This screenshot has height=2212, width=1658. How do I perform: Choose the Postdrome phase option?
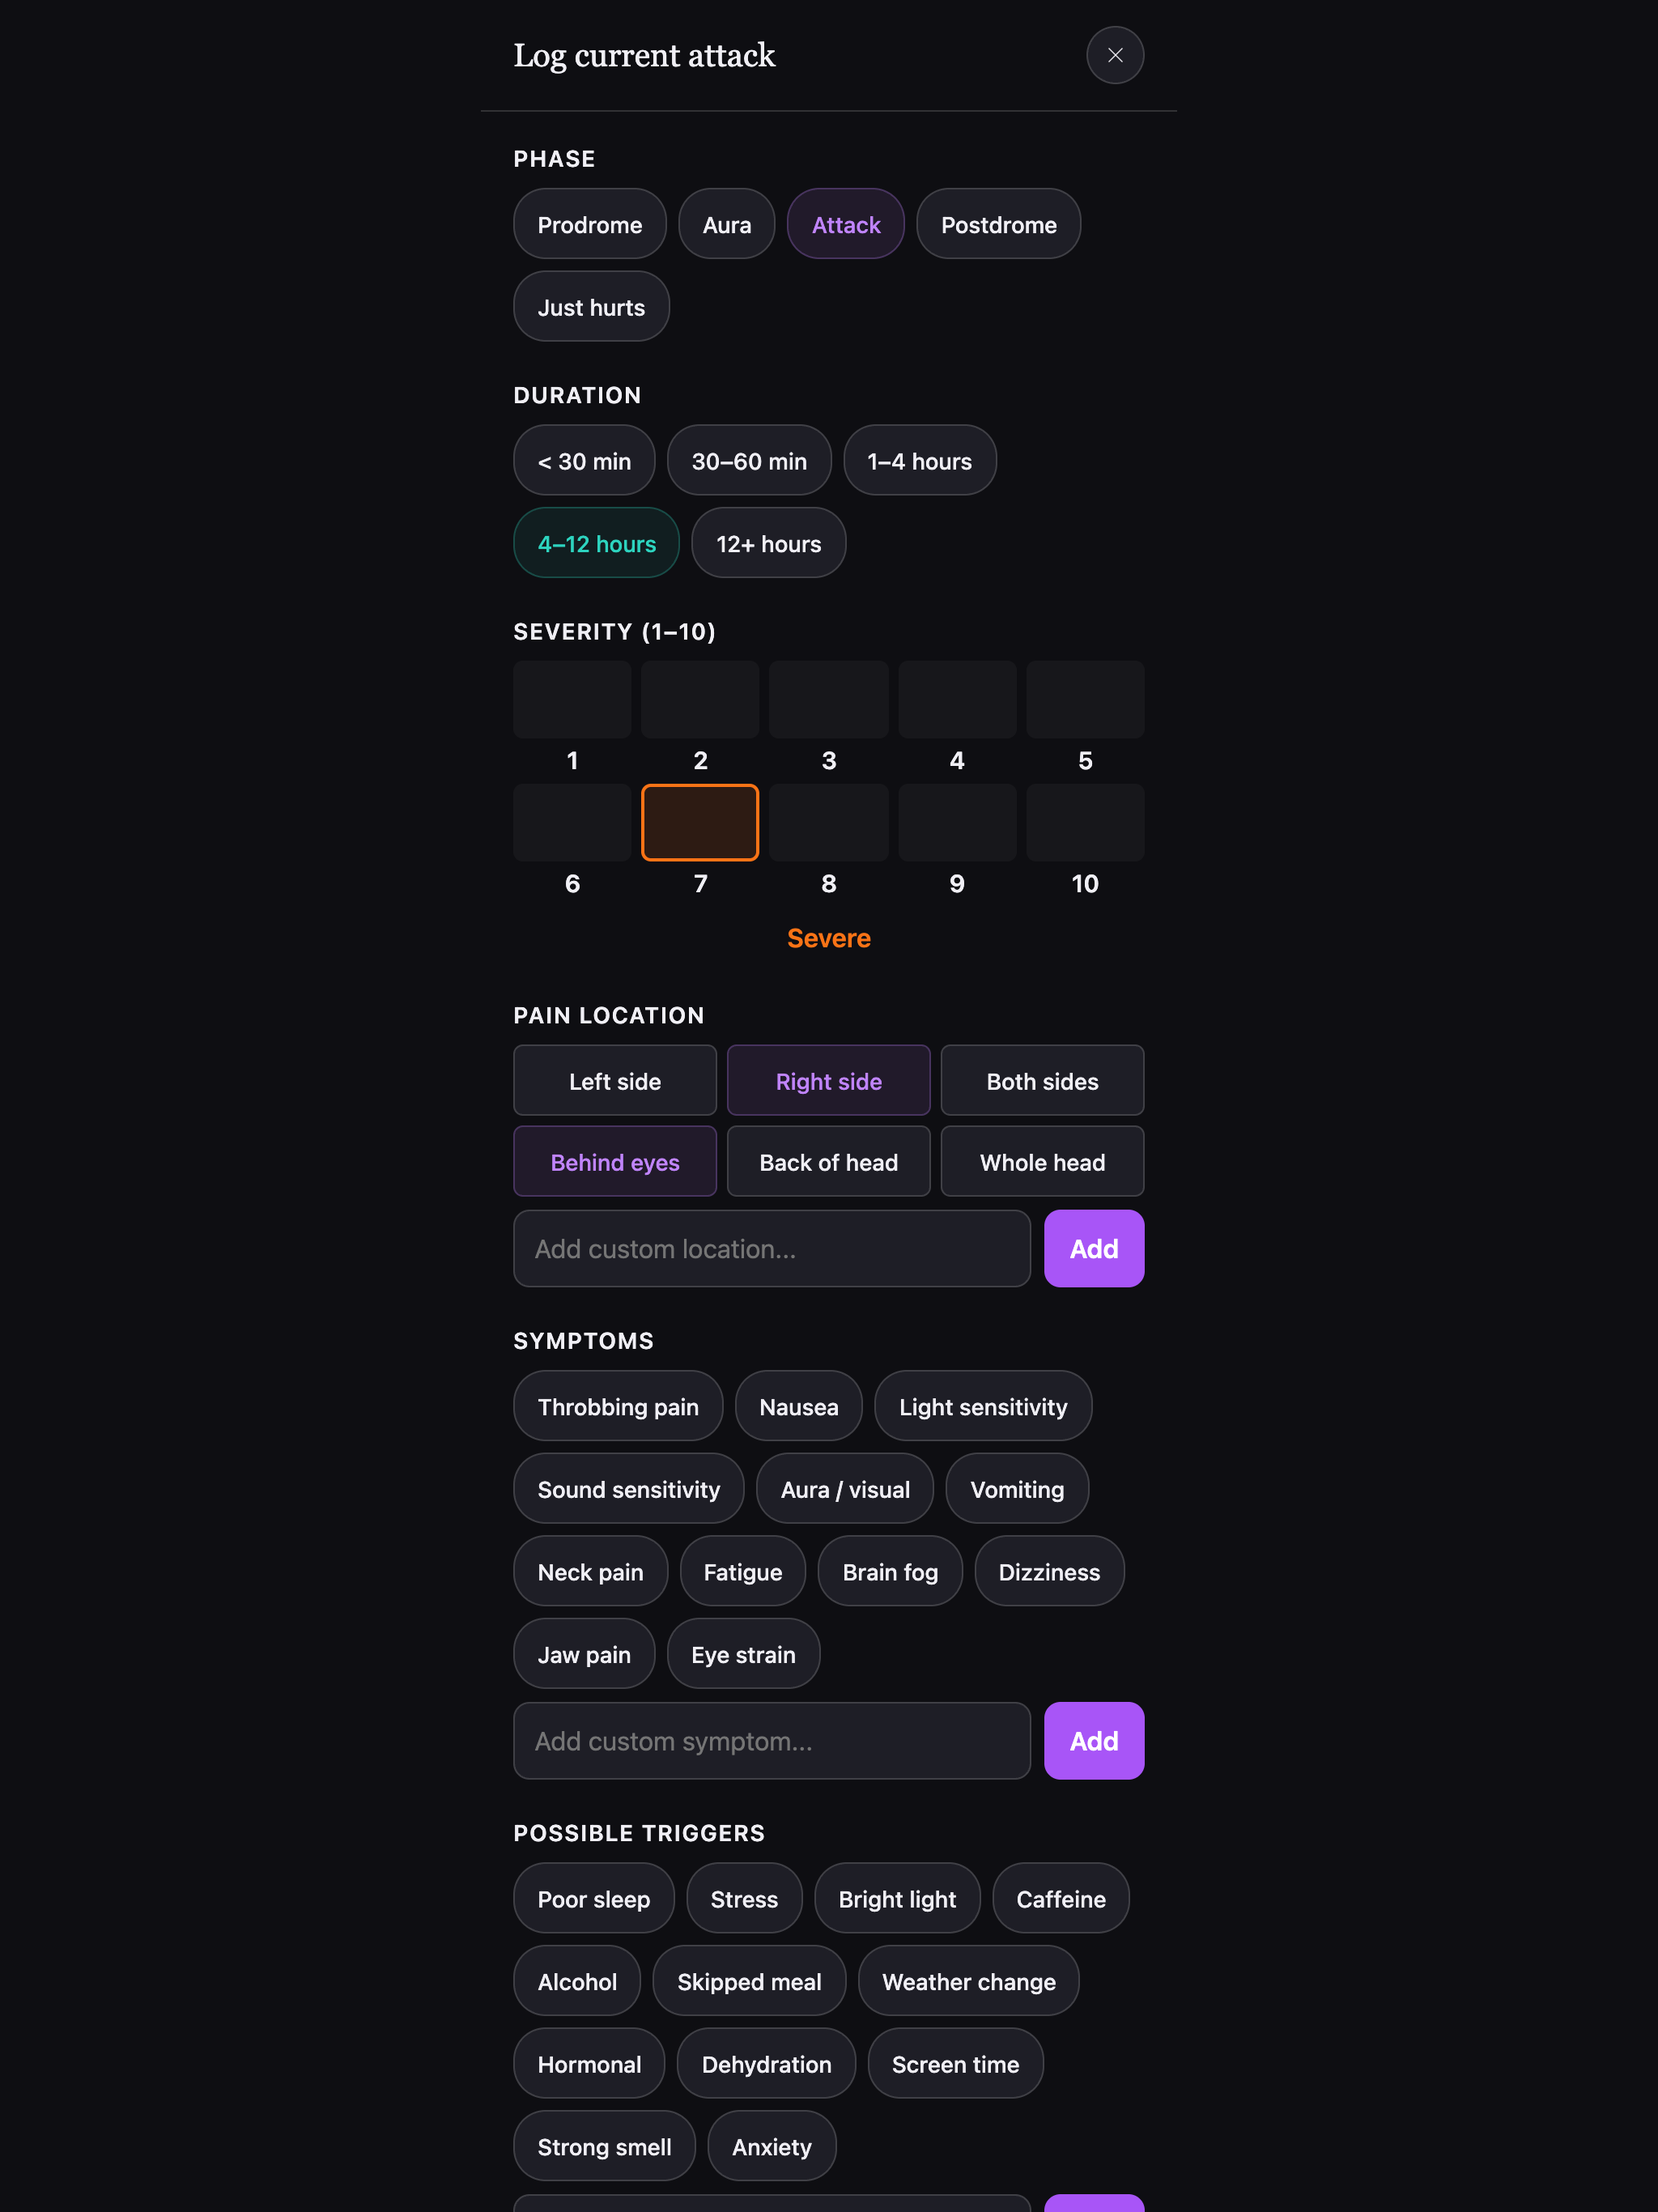(998, 224)
